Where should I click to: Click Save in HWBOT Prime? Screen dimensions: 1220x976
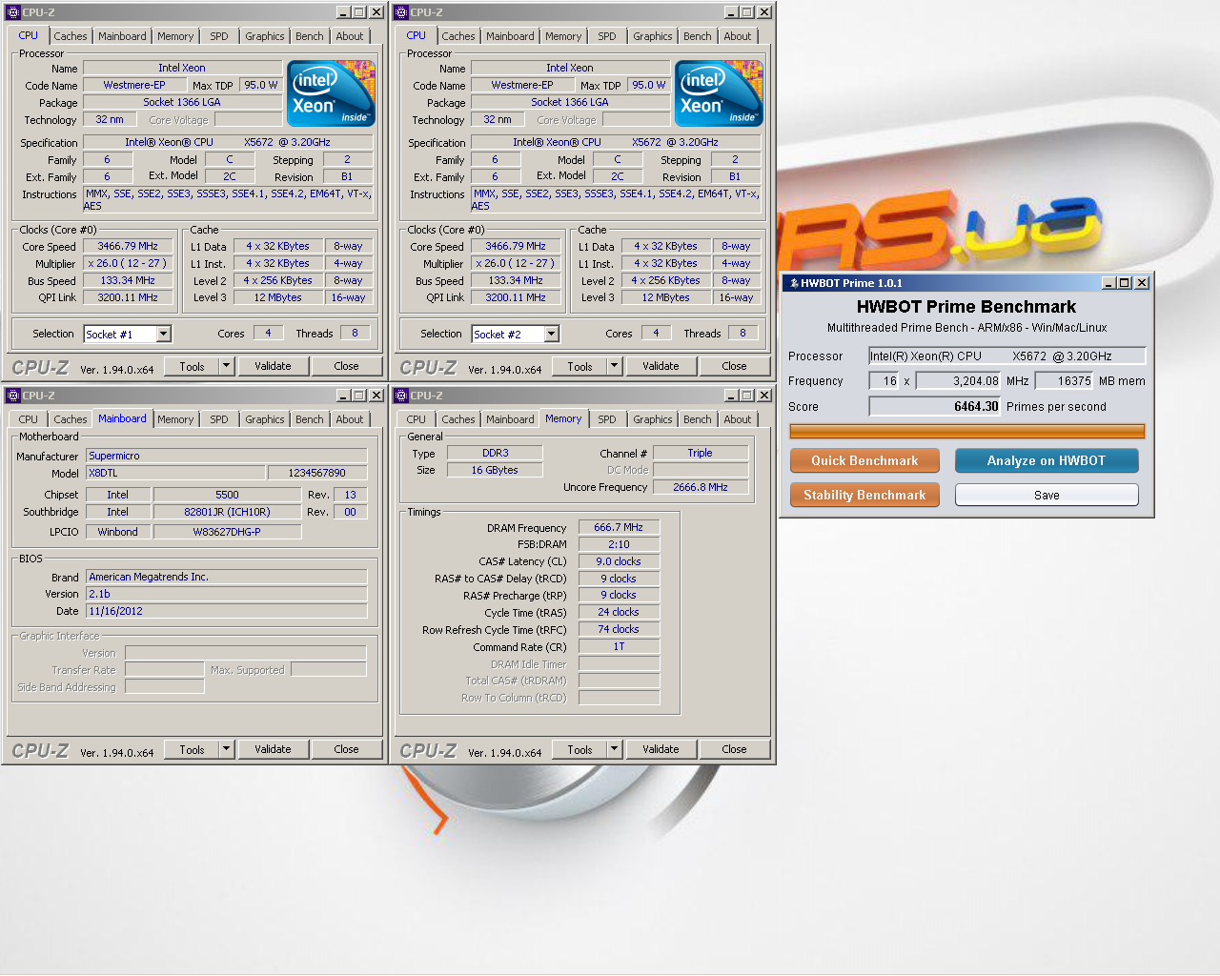[1047, 495]
